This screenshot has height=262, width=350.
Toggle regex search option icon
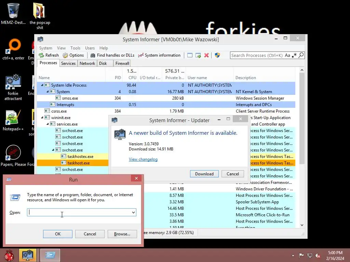pyautogui.click(x=294, y=55)
